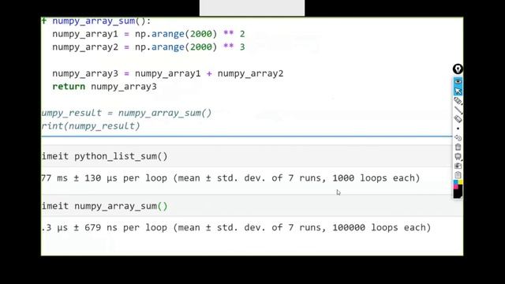The image size is (505, 284).
Task: Open the multicolor palette swatch
Action: (458, 184)
